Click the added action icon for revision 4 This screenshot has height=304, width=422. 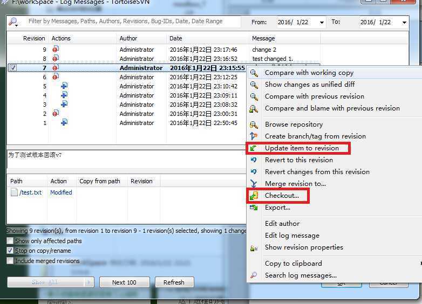(x=64, y=95)
